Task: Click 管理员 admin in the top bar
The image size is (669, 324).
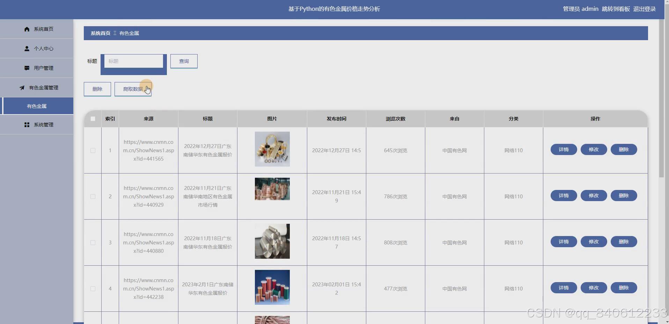Action: point(580,9)
